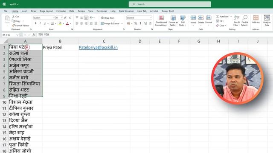Click the Copy icon in Clipboard
This screenshot has width=273, height=153.
pos(13,21)
